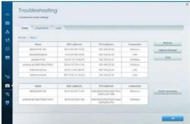Open the Speed Test sidebar icon

(x=7, y=49)
